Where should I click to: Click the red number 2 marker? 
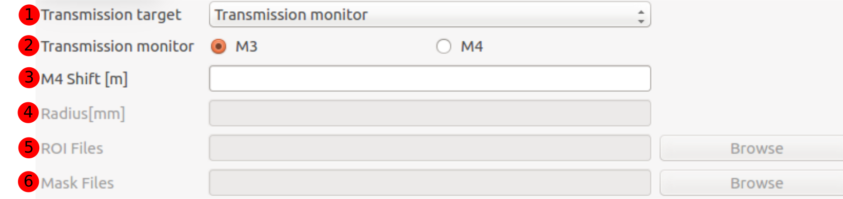pyautogui.click(x=29, y=45)
